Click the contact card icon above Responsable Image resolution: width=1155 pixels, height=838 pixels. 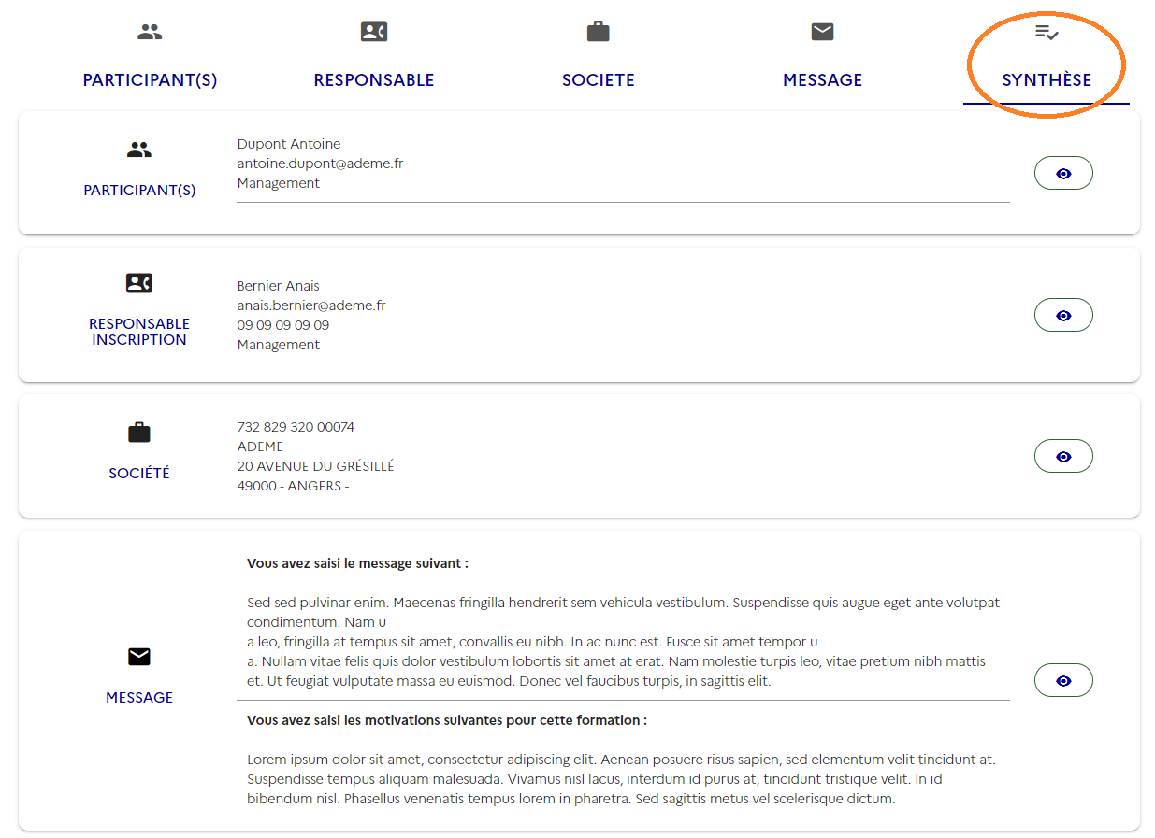click(x=374, y=32)
